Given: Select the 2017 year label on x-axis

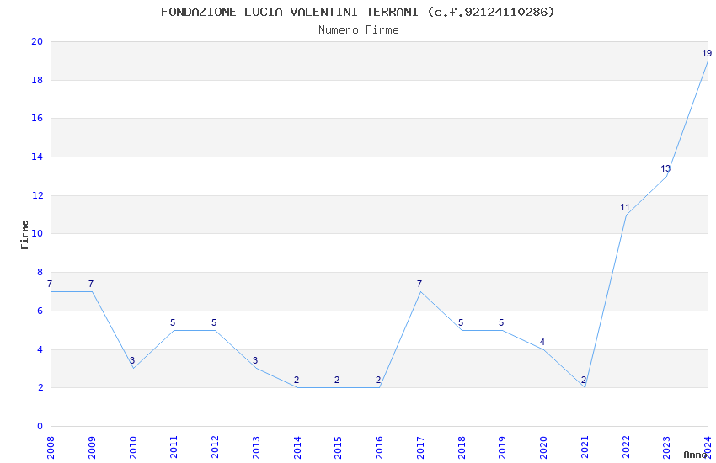Looking at the screenshot, I should coord(420,447).
